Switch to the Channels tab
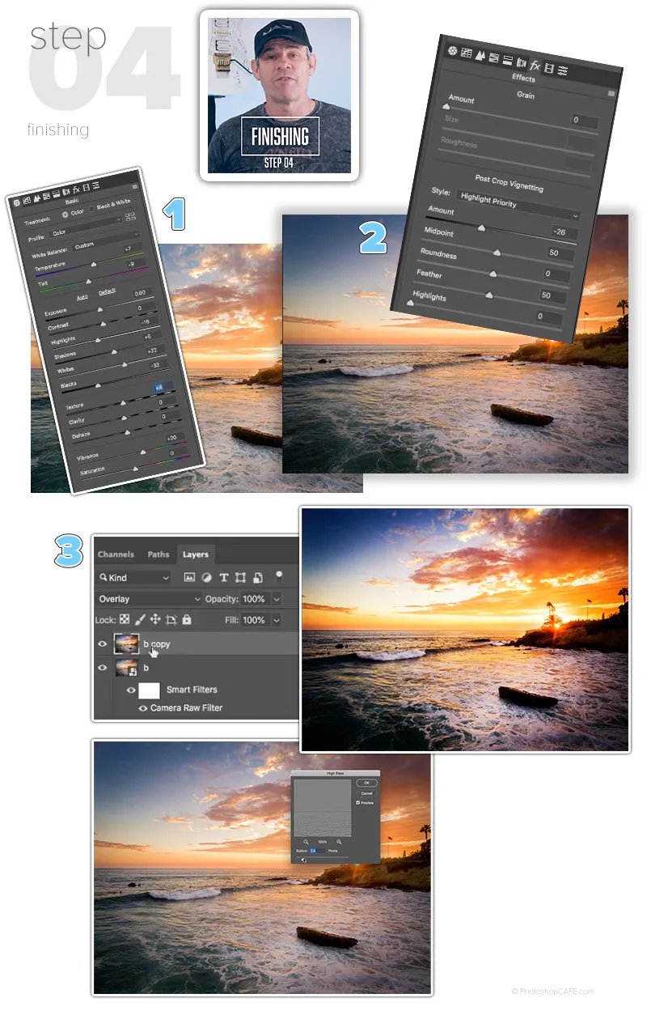647x1011 pixels. pos(116,554)
